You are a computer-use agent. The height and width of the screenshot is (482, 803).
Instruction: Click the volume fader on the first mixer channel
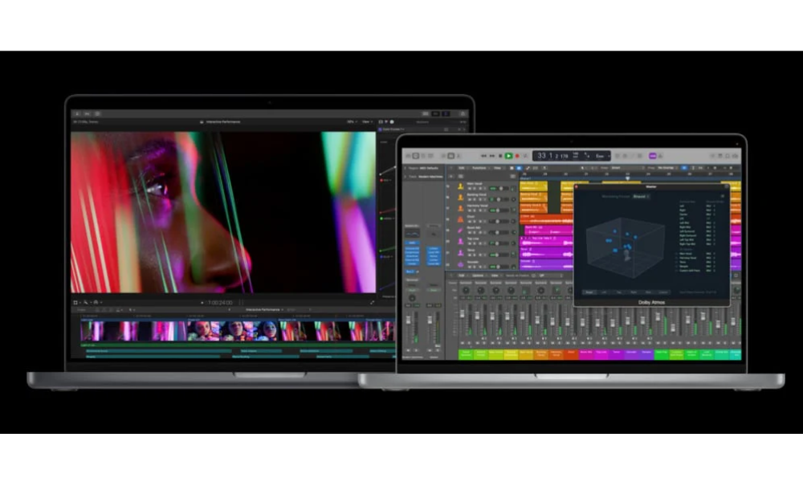pos(462,314)
